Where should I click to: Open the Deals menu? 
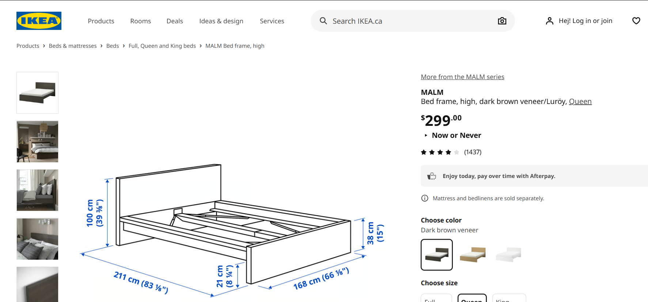click(175, 21)
